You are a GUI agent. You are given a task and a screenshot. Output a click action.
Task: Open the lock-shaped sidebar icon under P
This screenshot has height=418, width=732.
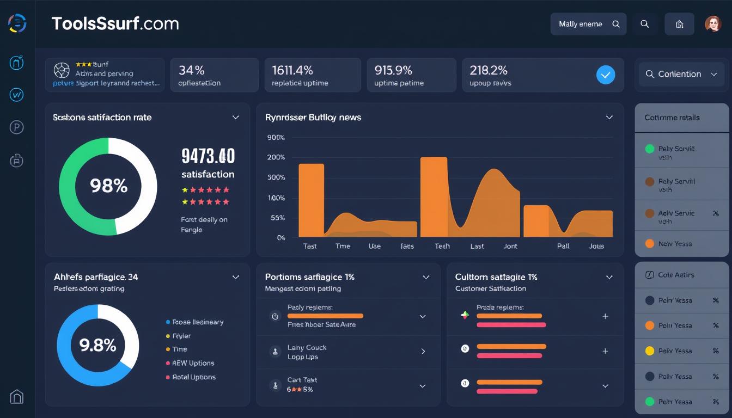point(17,160)
